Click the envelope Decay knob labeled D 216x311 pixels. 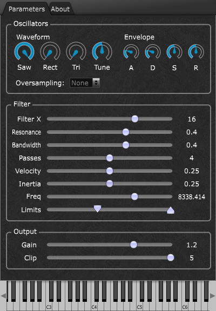click(153, 52)
